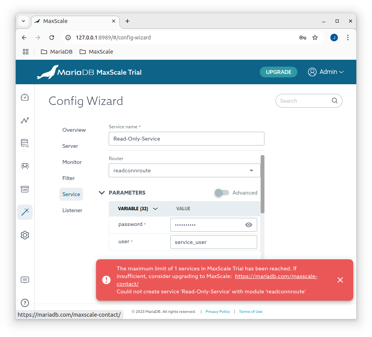Viewport: 372px width, 337px height.
Task: Open the feedback chat icon in sidebar
Action: [24, 280]
